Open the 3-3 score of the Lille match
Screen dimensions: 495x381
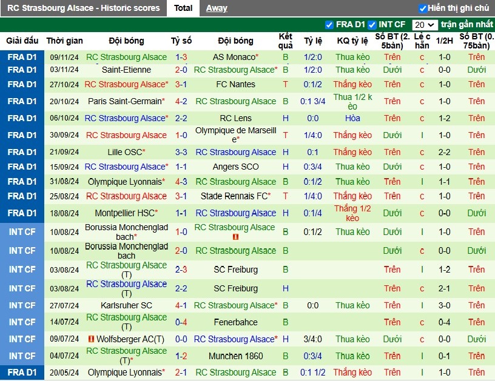tap(181, 152)
